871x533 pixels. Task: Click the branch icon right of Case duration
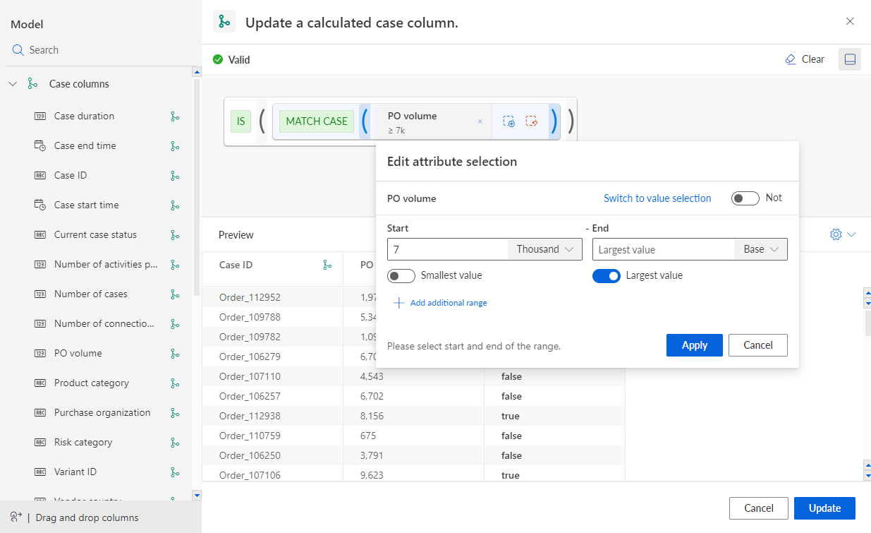click(x=175, y=116)
